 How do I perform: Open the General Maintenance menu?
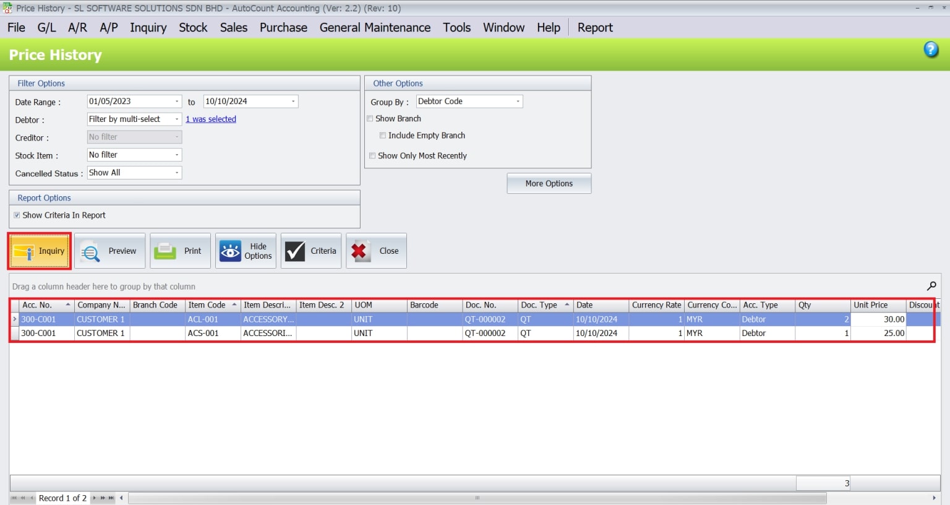pos(375,28)
